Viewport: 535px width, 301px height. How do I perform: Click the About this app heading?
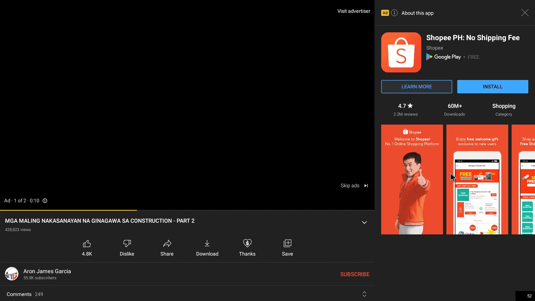click(x=417, y=13)
